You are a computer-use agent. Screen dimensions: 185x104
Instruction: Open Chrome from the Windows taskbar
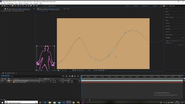pos(73,103)
